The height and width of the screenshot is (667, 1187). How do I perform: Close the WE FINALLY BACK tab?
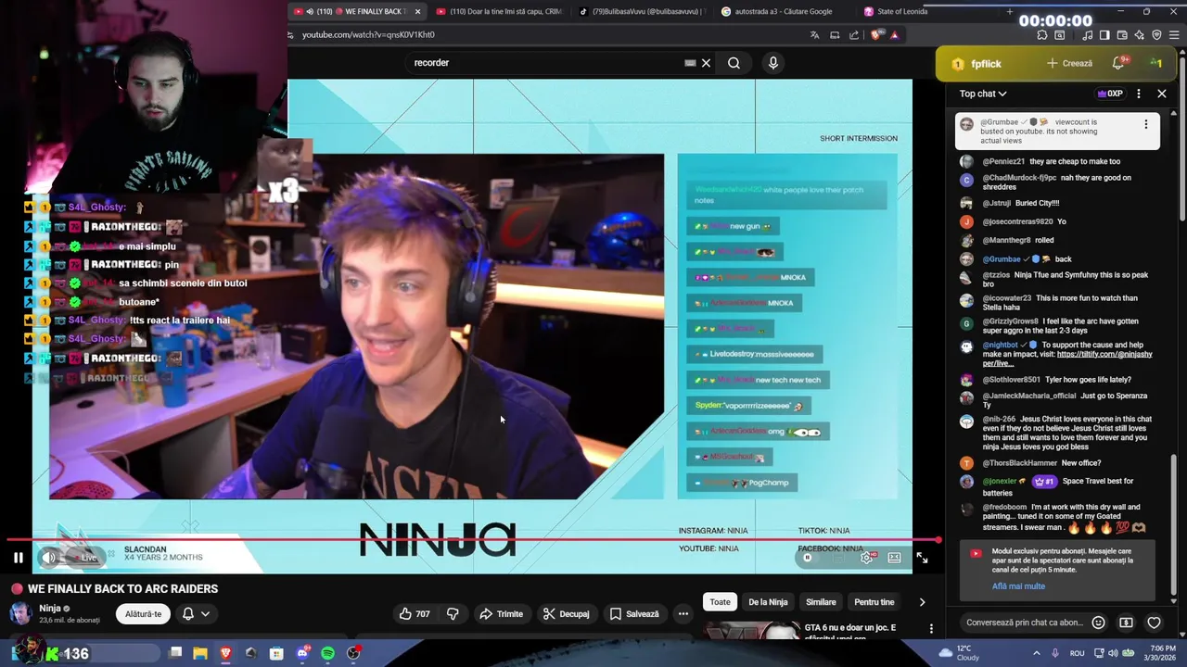tap(418, 12)
